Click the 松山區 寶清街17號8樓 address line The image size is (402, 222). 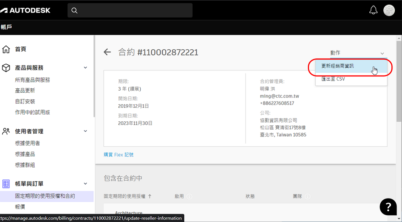pyautogui.click(x=283, y=128)
